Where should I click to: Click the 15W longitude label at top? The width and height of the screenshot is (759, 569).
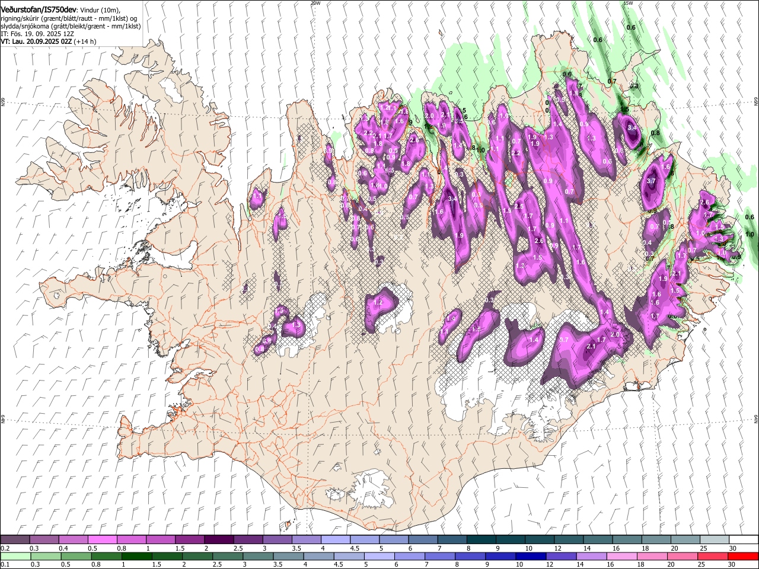[628, 3]
